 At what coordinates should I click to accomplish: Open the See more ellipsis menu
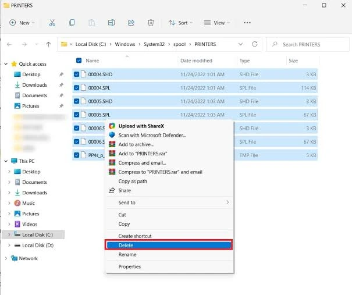click(247, 23)
